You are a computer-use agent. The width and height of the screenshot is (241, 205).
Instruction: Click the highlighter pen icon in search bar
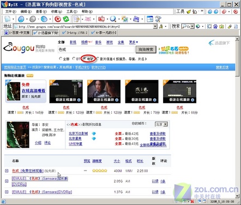(x=230, y=27)
